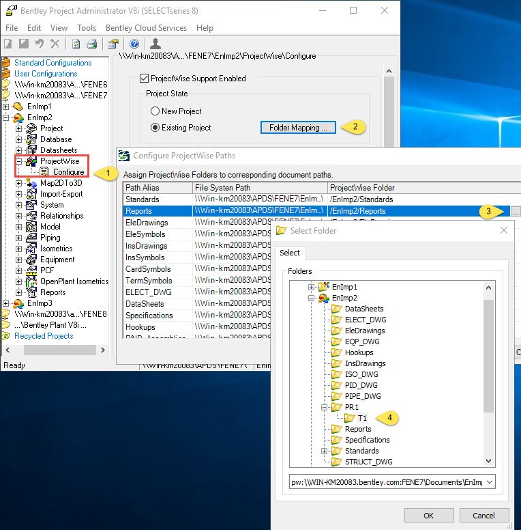Screen dimensions: 521x530
Task: Click the blue Help toolbar icon
Action: (134, 44)
